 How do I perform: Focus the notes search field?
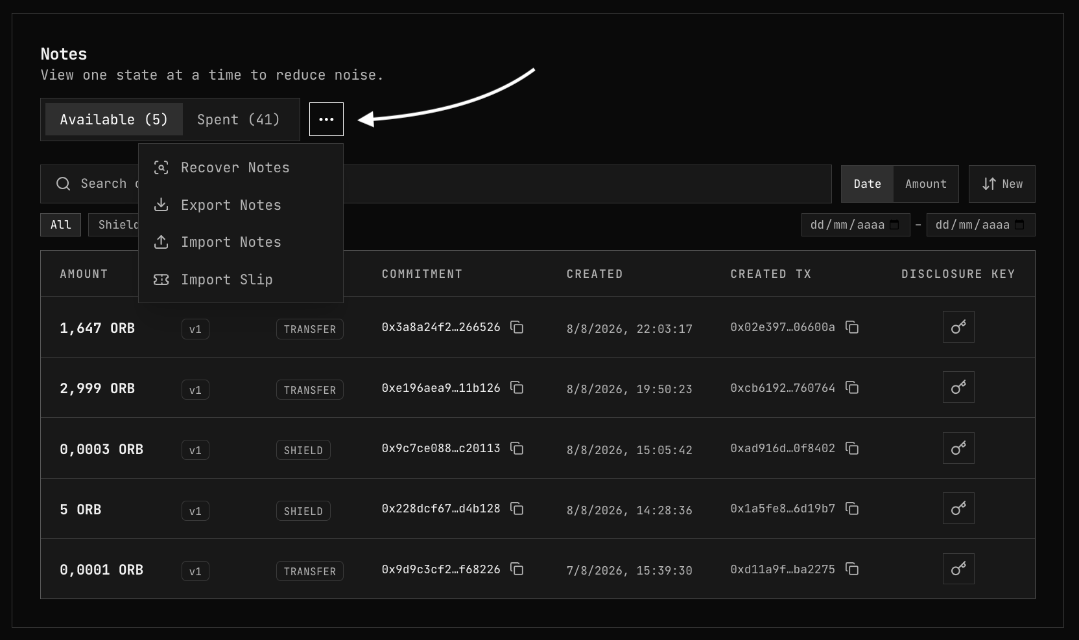(x=436, y=184)
